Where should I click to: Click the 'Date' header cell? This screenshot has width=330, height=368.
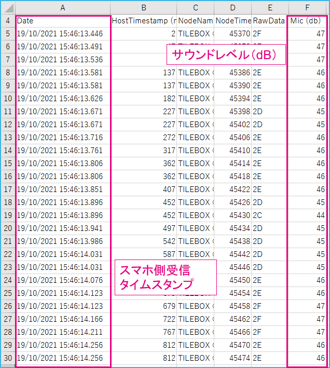63,21
